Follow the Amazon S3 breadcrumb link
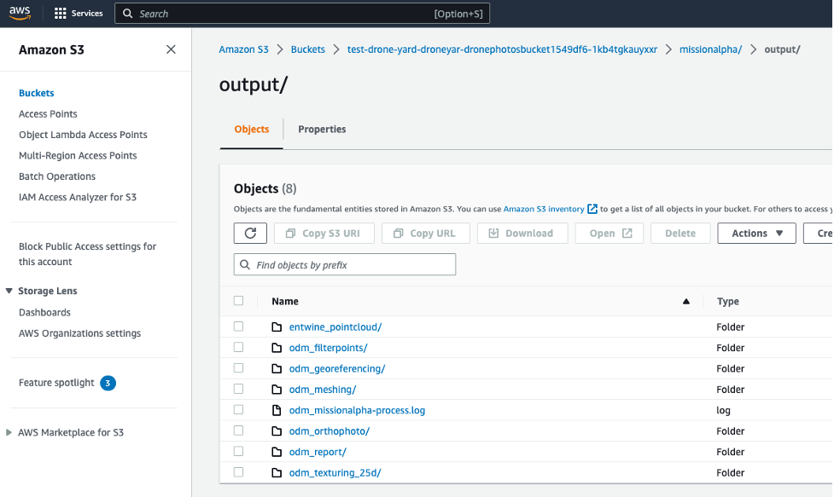Image resolution: width=834 pixels, height=497 pixels. point(243,49)
